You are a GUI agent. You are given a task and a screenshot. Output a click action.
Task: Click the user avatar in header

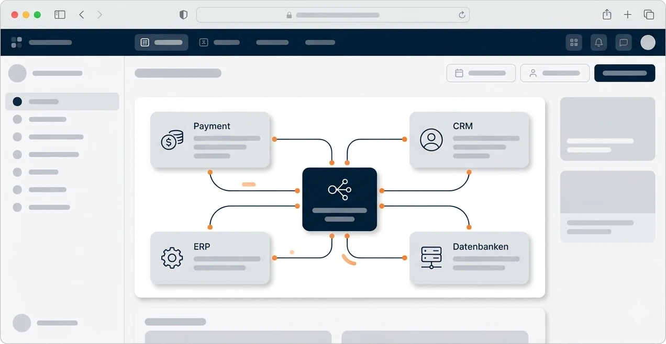(648, 42)
